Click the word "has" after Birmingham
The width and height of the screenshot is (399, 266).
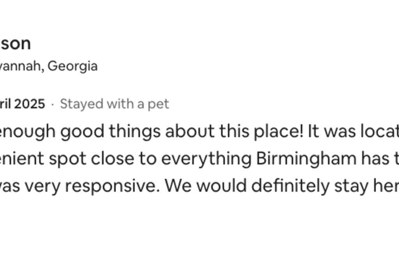(x=374, y=159)
